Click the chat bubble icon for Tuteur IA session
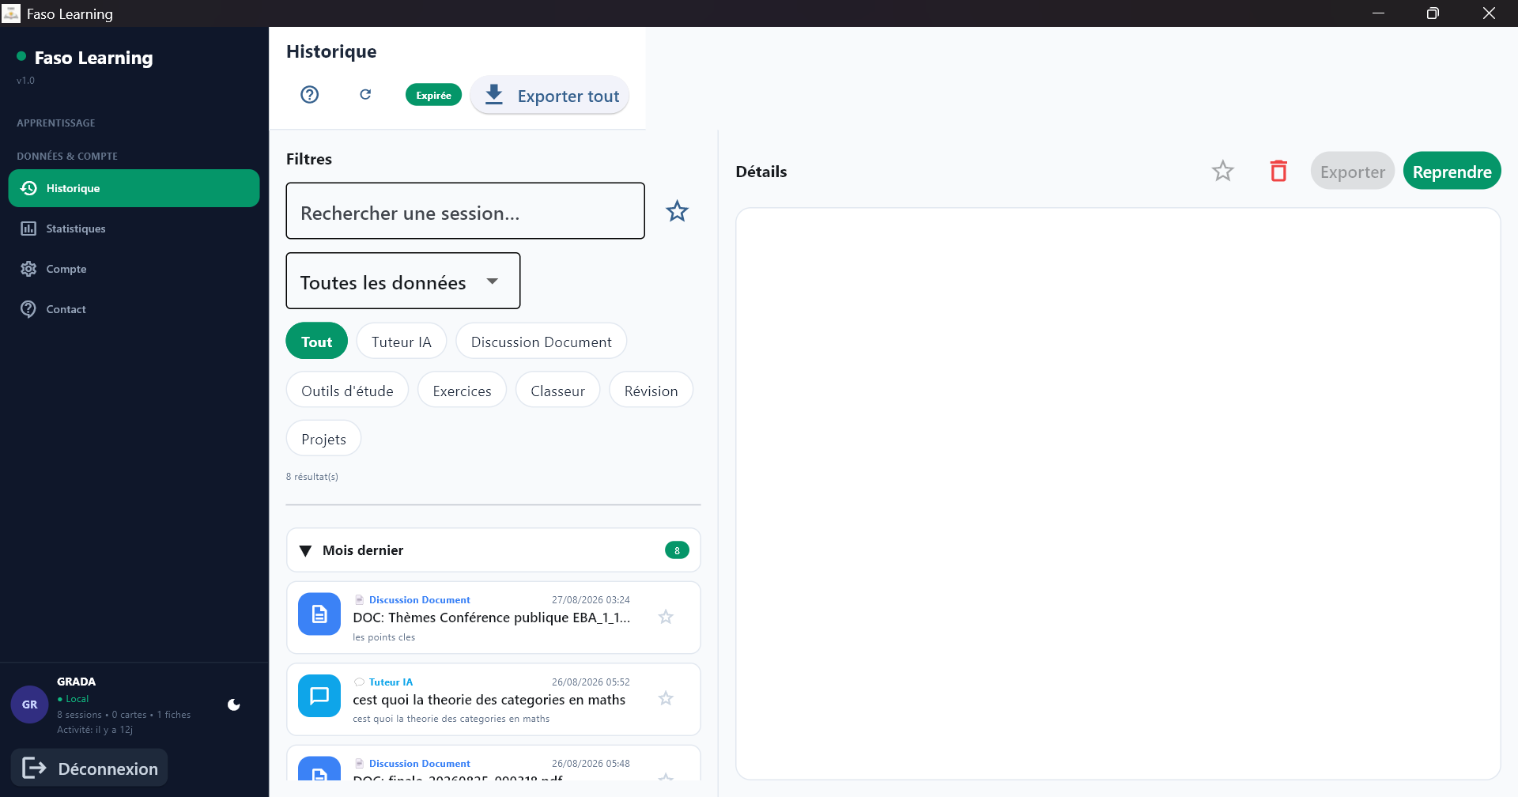 (x=319, y=696)
